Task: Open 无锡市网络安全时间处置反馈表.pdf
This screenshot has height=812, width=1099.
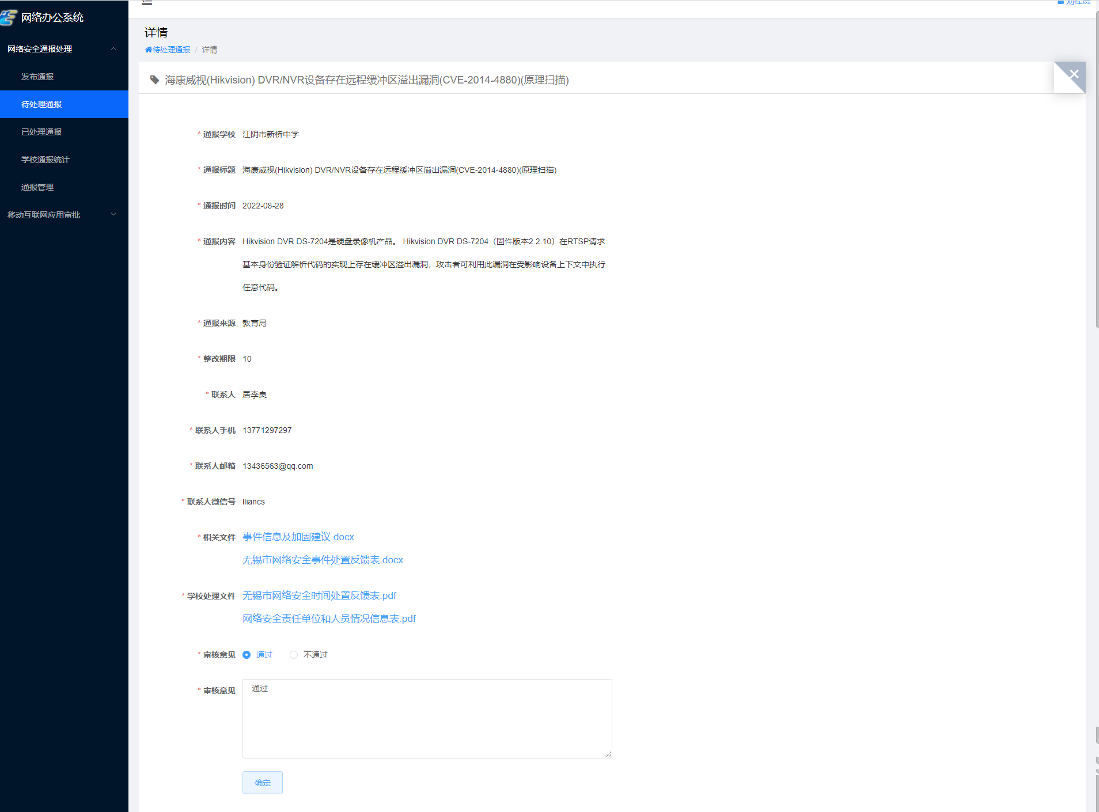Action: click(319, 595)
